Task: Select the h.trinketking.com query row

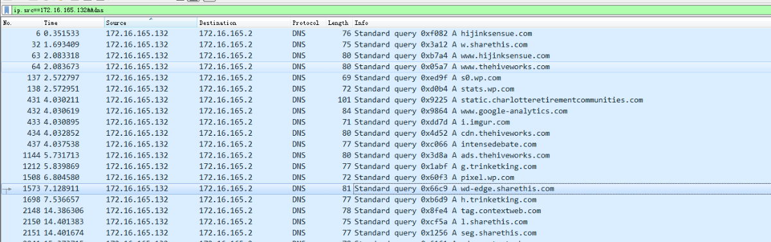Action: (385, 200)
